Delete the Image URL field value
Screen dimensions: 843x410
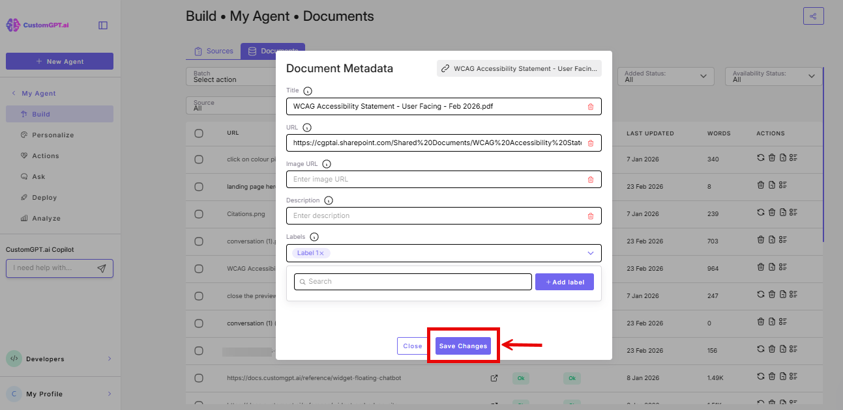pyautogui.click(x=592, y=179)
